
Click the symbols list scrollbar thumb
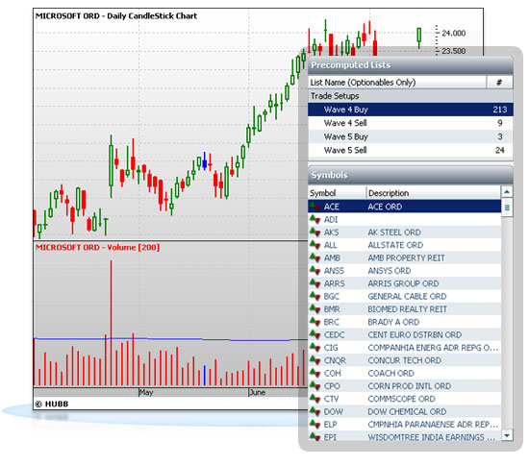point(507,208)
